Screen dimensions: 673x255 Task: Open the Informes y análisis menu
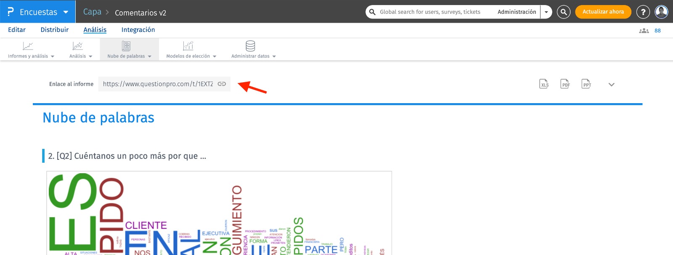pyautogui.click(x=31, y=49)
